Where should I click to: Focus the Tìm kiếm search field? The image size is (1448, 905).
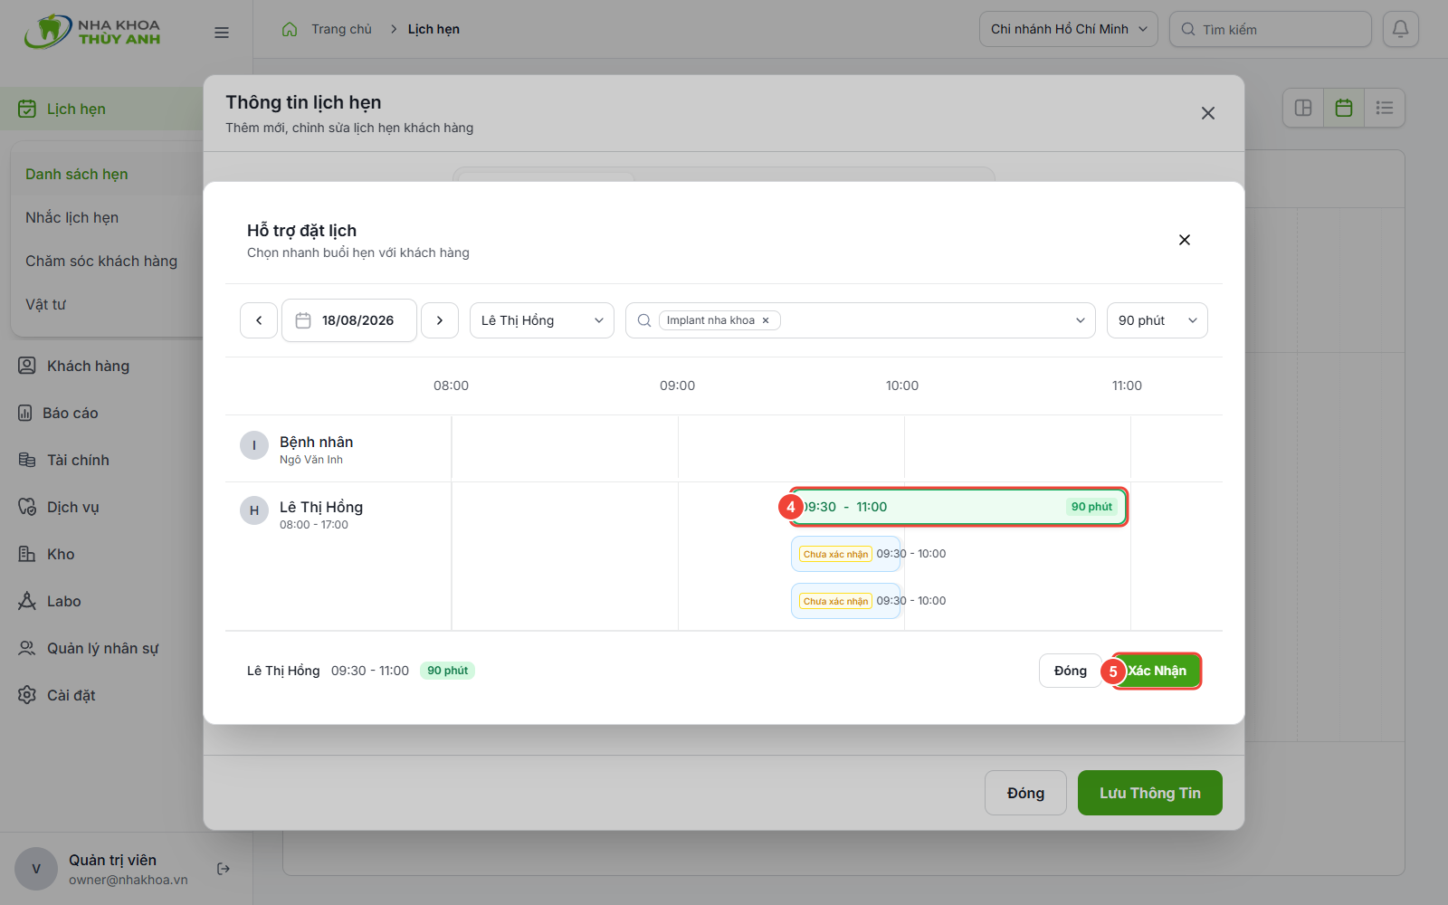point(1271,29)
